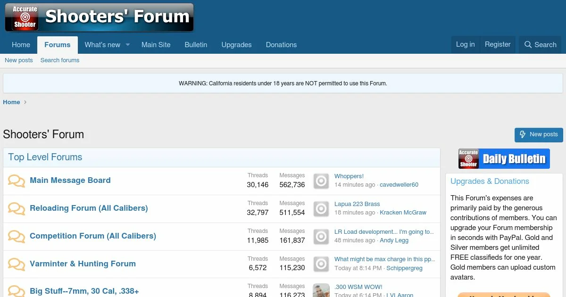Image resolution: width=566 pixels, height=297 pixels.
Task: Click the Competition Forum chat-bubble icon
Action: (17, 237)
